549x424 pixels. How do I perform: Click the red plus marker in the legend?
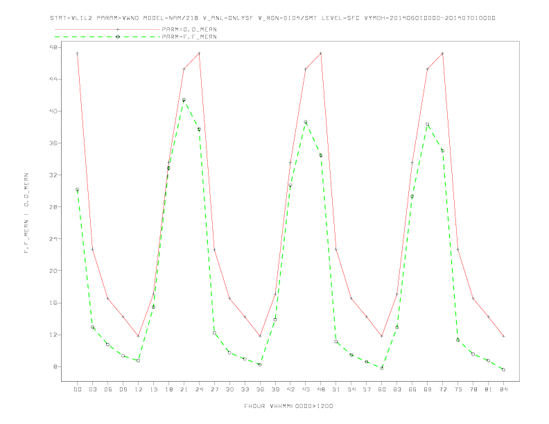click(118, 29)
